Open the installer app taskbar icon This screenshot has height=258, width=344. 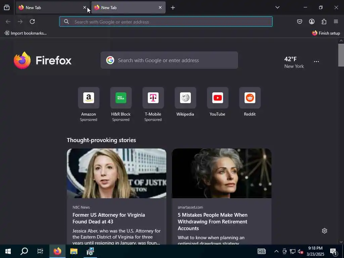click(x=90, y=251)
